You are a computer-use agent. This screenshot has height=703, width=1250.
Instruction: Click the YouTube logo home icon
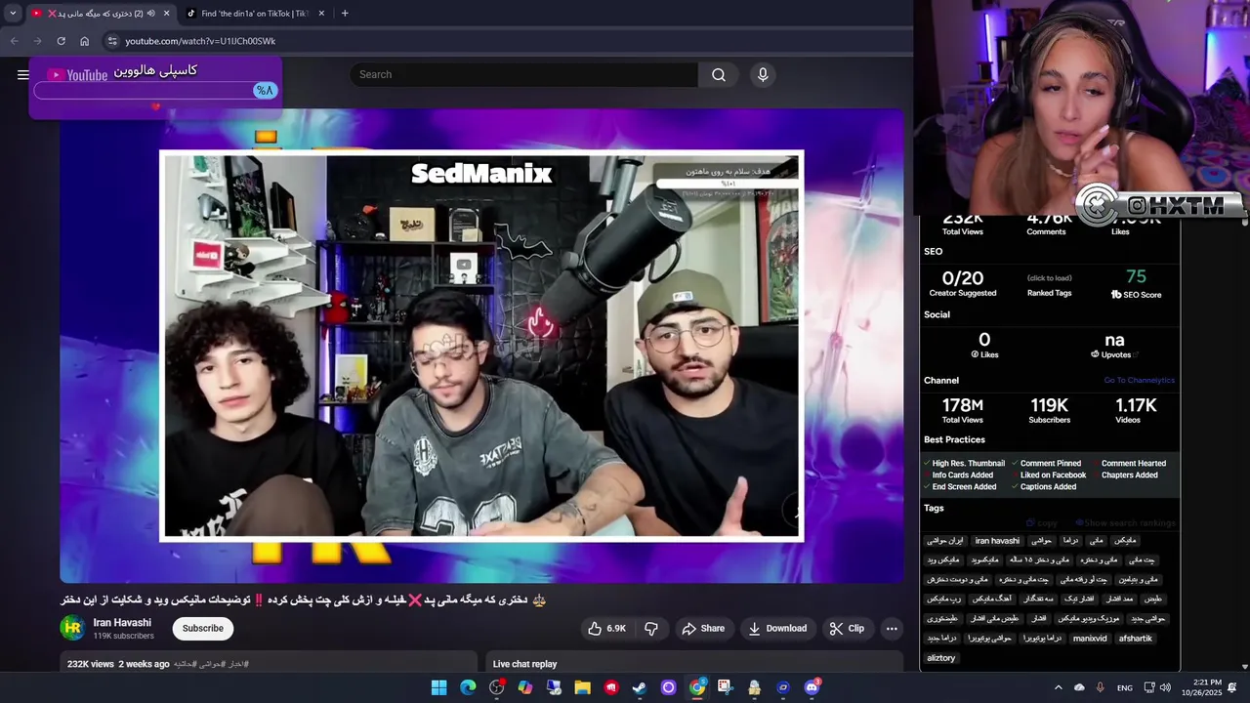coord(78,74)
